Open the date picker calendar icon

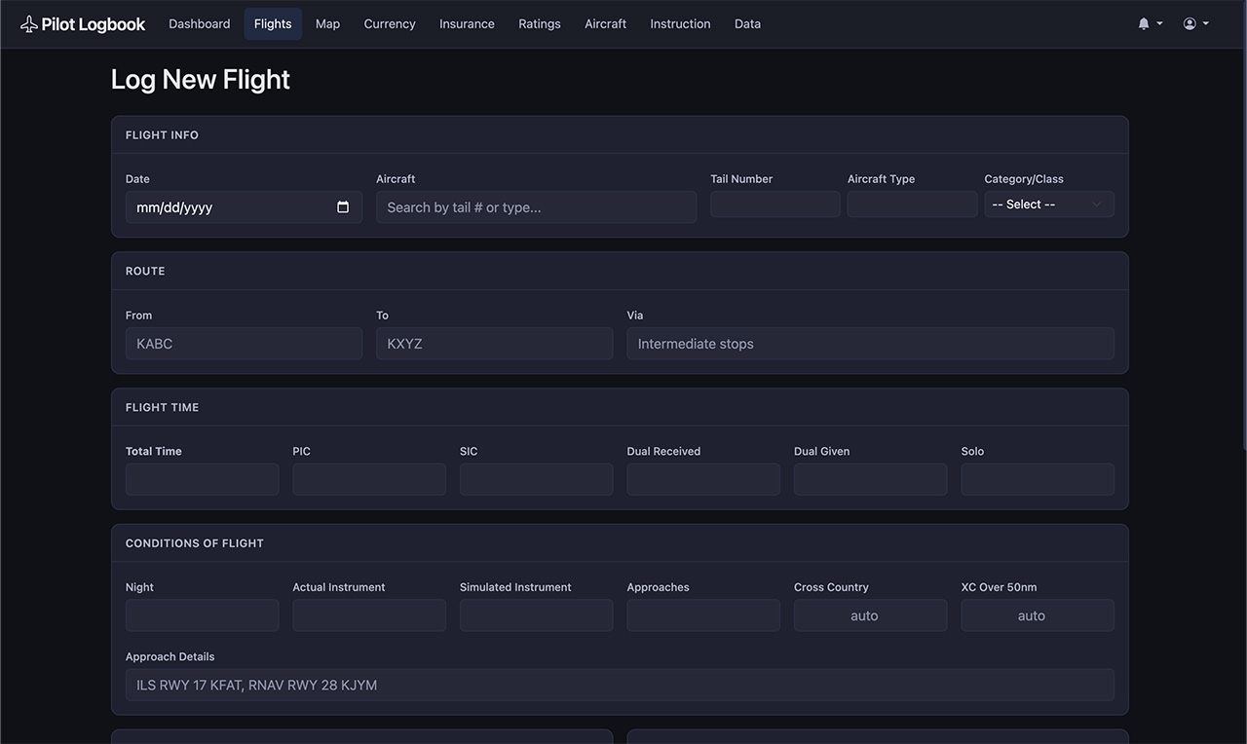(x=342, y=206)
